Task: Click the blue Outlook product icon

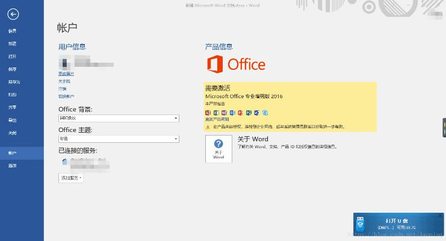Action: tap(232, 113)
